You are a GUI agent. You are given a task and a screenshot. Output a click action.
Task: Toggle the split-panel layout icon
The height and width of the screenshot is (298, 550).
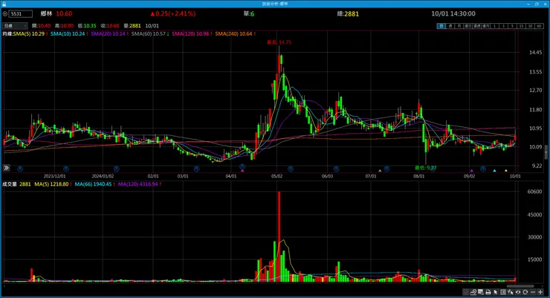tap(503, 292)
